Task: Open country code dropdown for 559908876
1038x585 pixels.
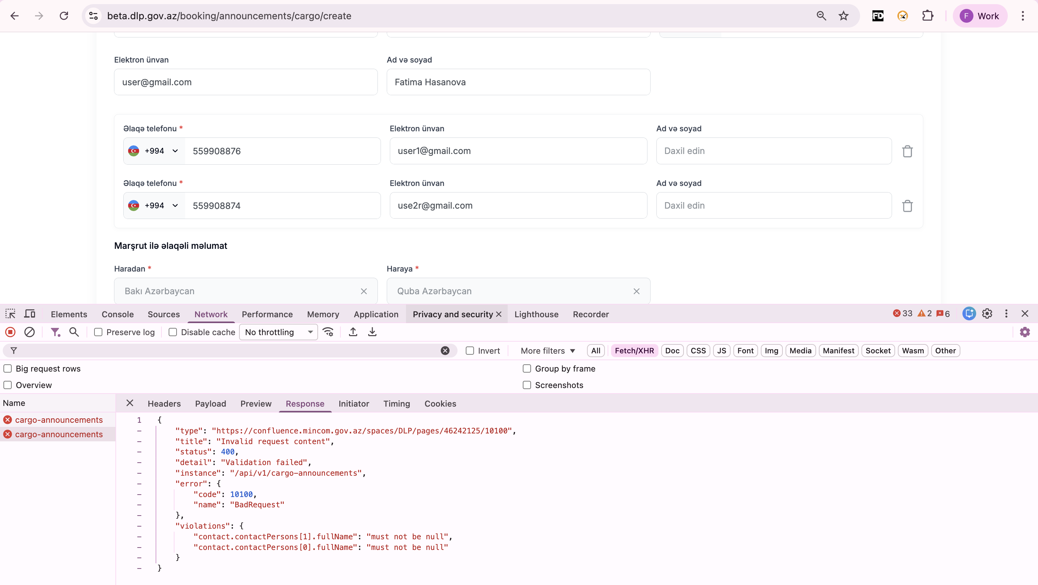Action: [x=154, y=151]
